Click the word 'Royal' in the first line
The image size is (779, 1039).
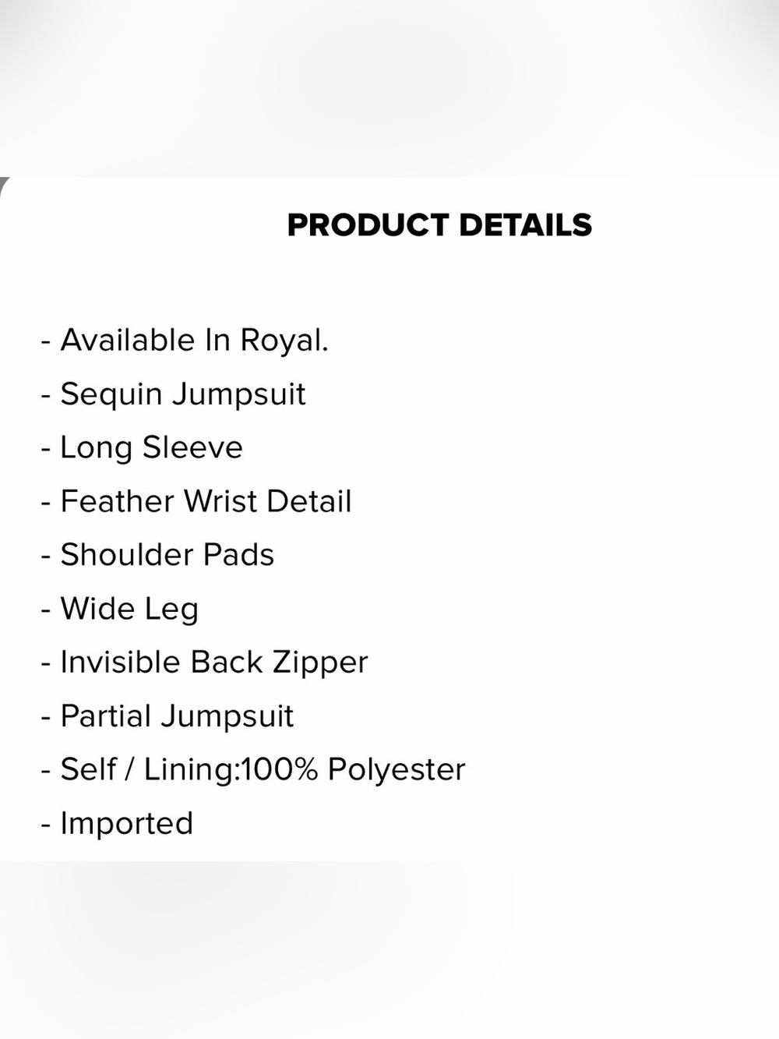pyautogui.click(x=284, y=341)
